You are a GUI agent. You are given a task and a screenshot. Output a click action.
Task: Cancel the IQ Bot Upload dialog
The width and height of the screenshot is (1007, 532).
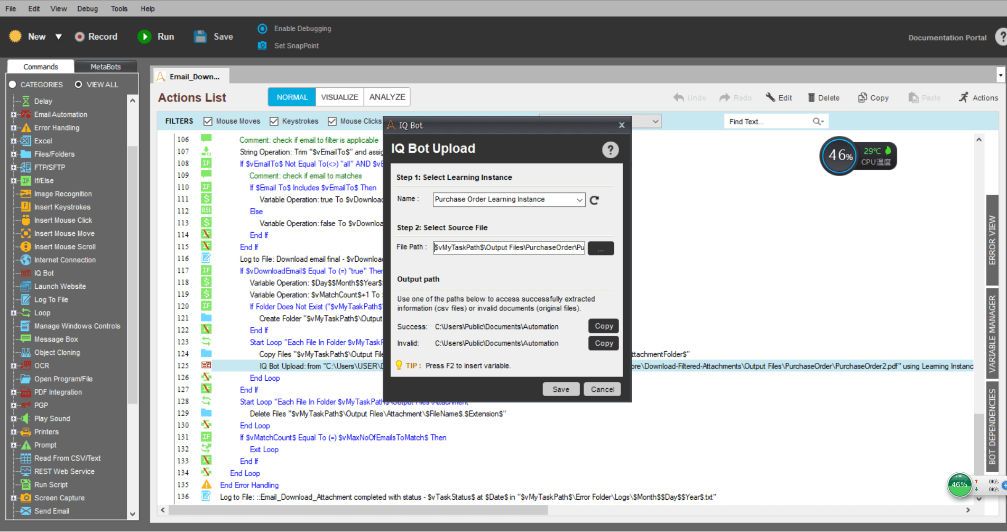tap(602, 389)
